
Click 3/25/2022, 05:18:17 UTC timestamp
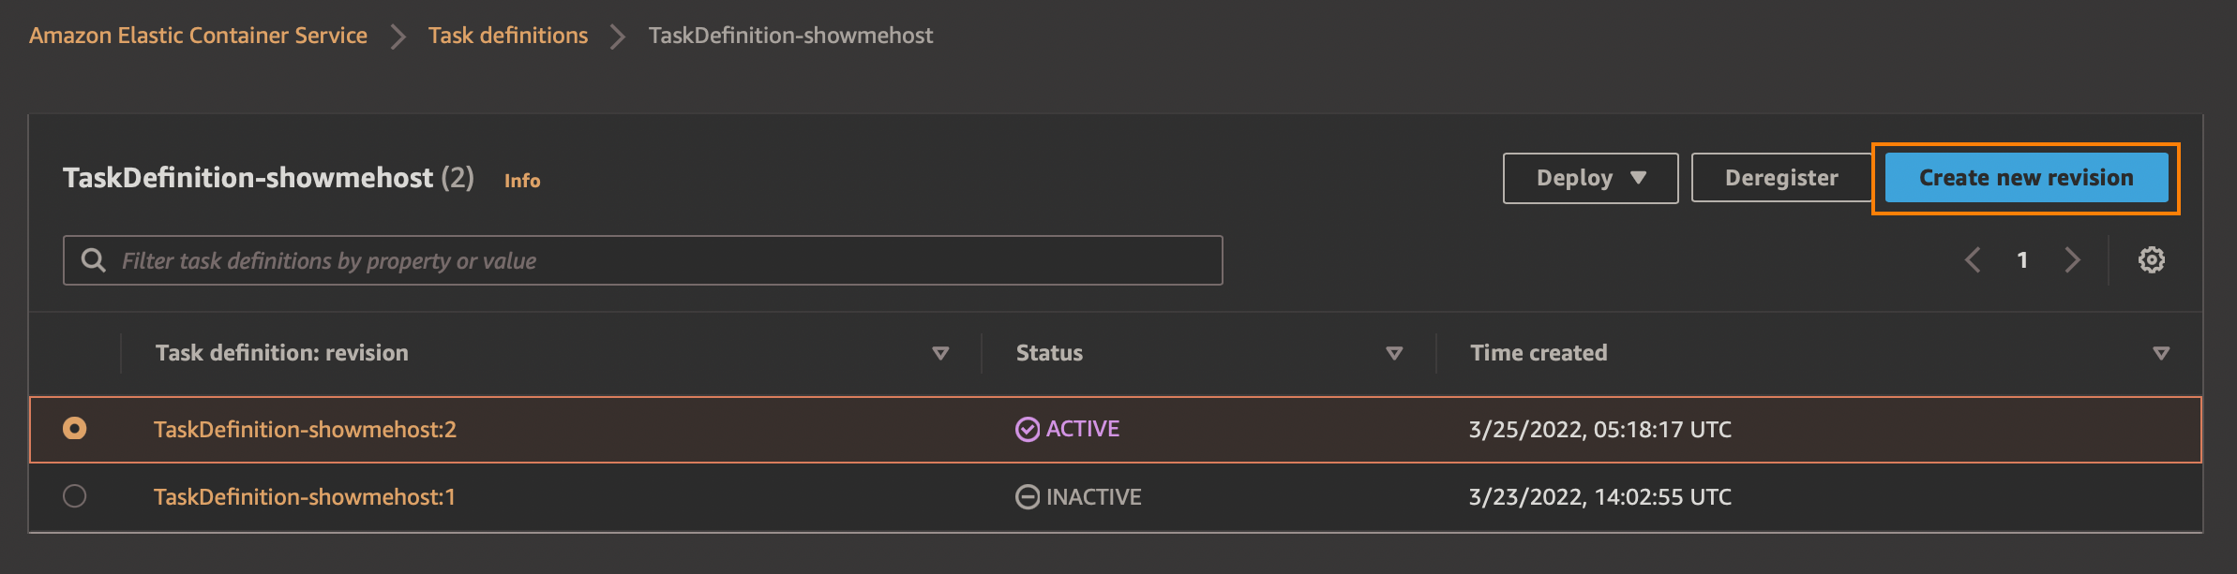[1599, 430]
